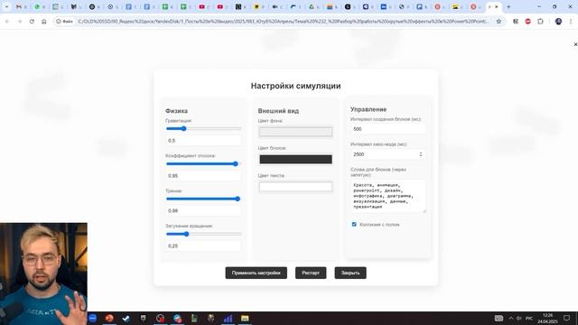This screenshot has width=578, height=325.
Task: Open the yellow folder-like taskbar icon
Action: coord(245,318)
